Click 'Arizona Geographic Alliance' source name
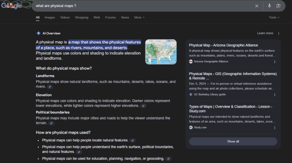 211,62
